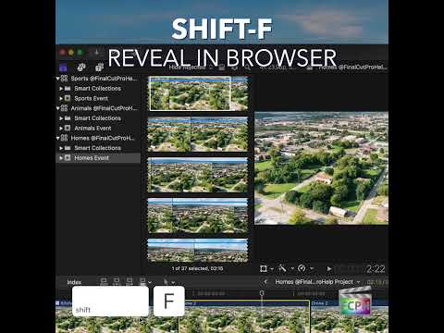Show the Photos and Audio sidebar
Screen dimensions: 444x333
81,68
